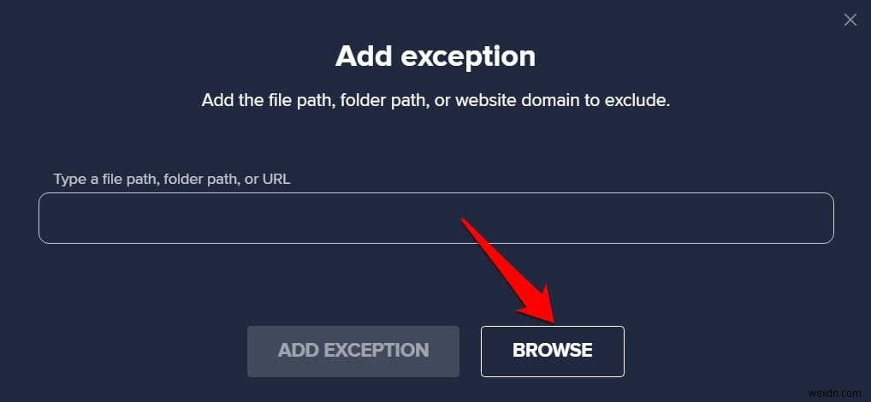
Task: Place cursor inside the exception path field
Action: (x=436, y=217)
